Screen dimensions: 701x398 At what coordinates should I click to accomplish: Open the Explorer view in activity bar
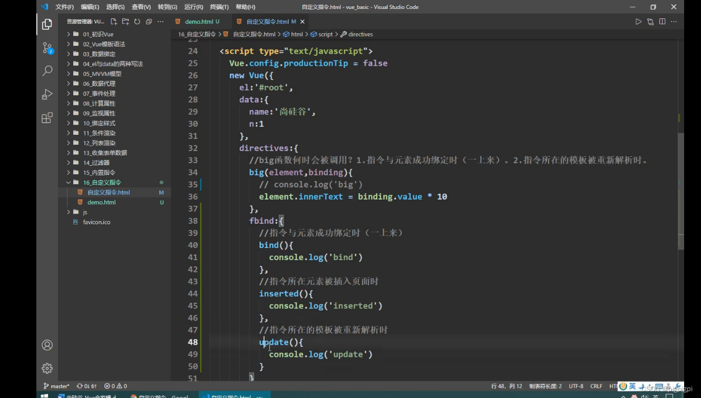47,24
